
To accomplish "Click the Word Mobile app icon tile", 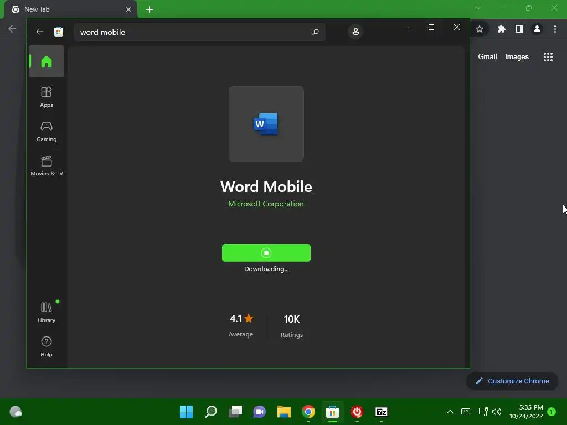I will [x=266, y=124].
